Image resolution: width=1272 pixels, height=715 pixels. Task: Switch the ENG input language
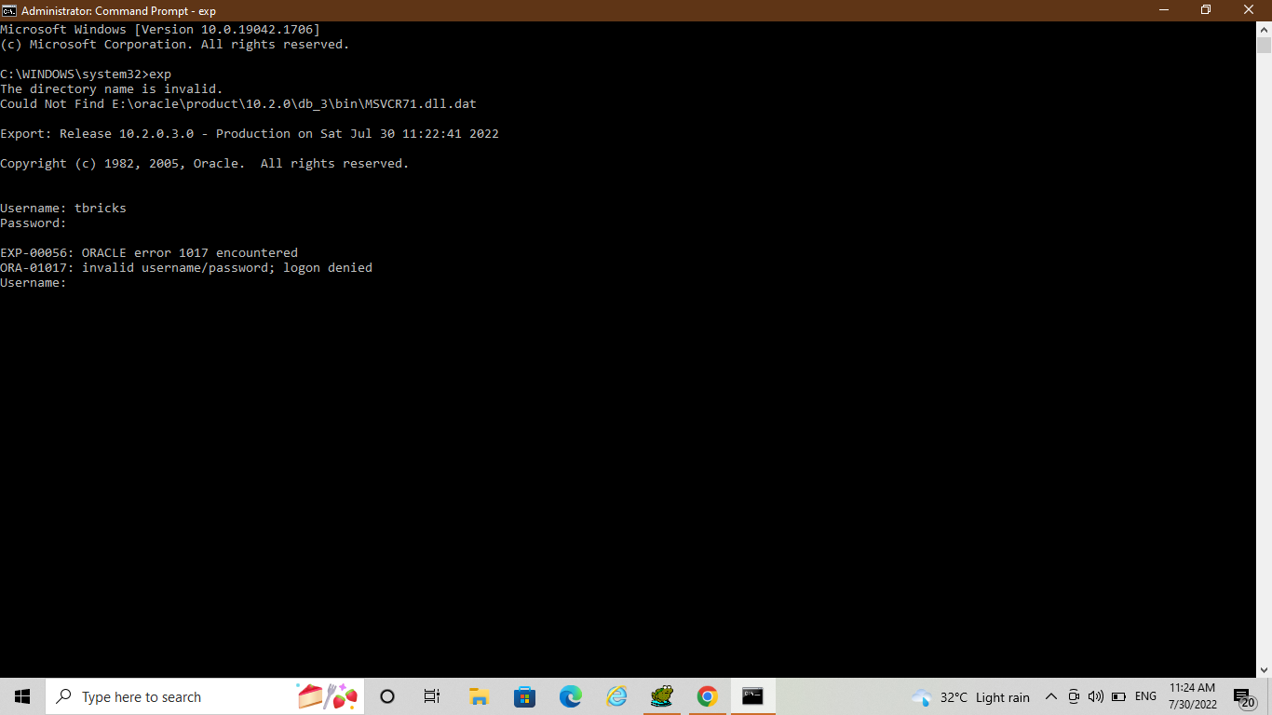coord(1145,696)
